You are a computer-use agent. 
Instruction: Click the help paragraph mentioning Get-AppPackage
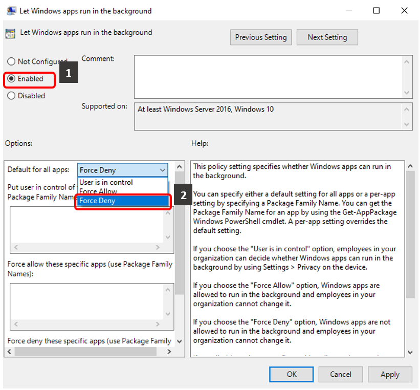pyautogui.click(x=295, y=212)
